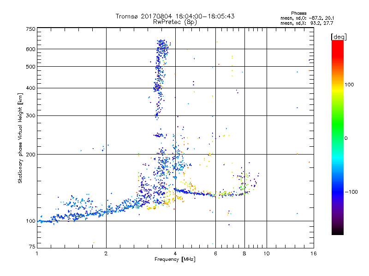Click the x-axis tick label '16'
The width and height of the screenshot is (369, 276).
click(x=314, y=253)
